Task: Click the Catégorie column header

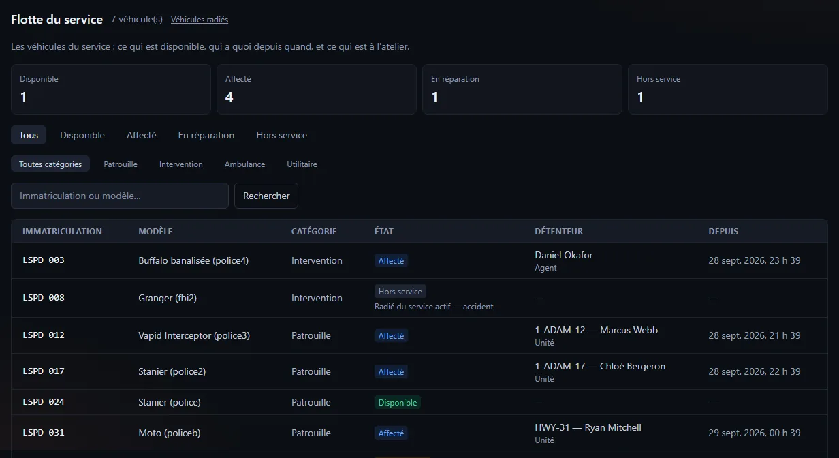Action: tap(314, 231)
